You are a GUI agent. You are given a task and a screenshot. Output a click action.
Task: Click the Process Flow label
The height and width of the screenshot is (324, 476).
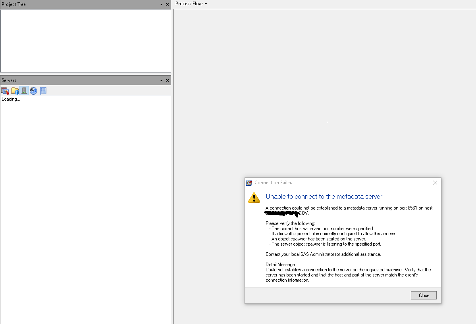point(189,4)
